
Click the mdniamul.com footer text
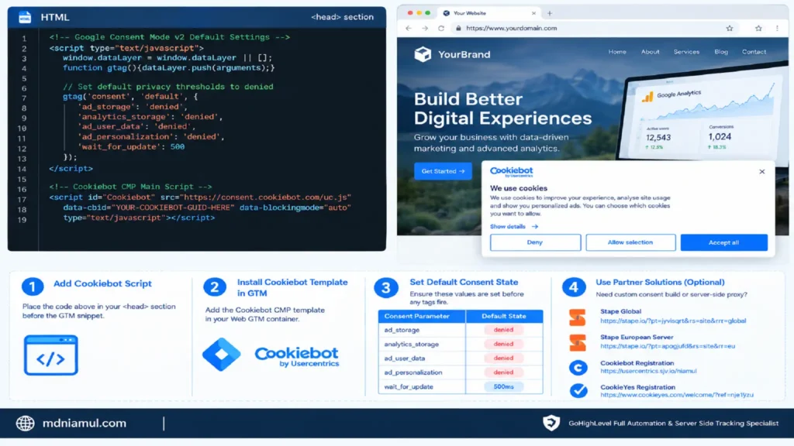coord(84,424)
